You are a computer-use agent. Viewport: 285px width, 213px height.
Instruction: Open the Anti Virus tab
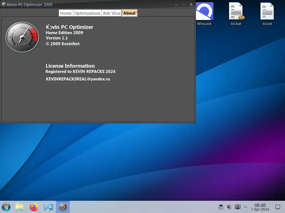coord(112,13)
